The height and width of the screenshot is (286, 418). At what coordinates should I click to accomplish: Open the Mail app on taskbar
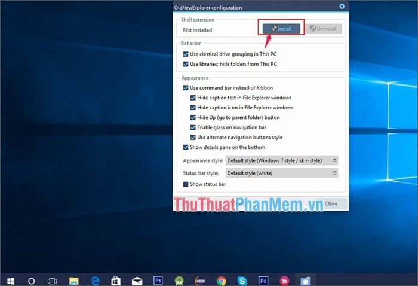point(137,281)
